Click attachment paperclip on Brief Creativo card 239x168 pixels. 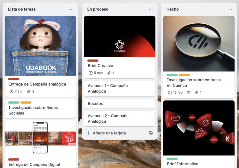pyautogui.click(x=109, y=73)
